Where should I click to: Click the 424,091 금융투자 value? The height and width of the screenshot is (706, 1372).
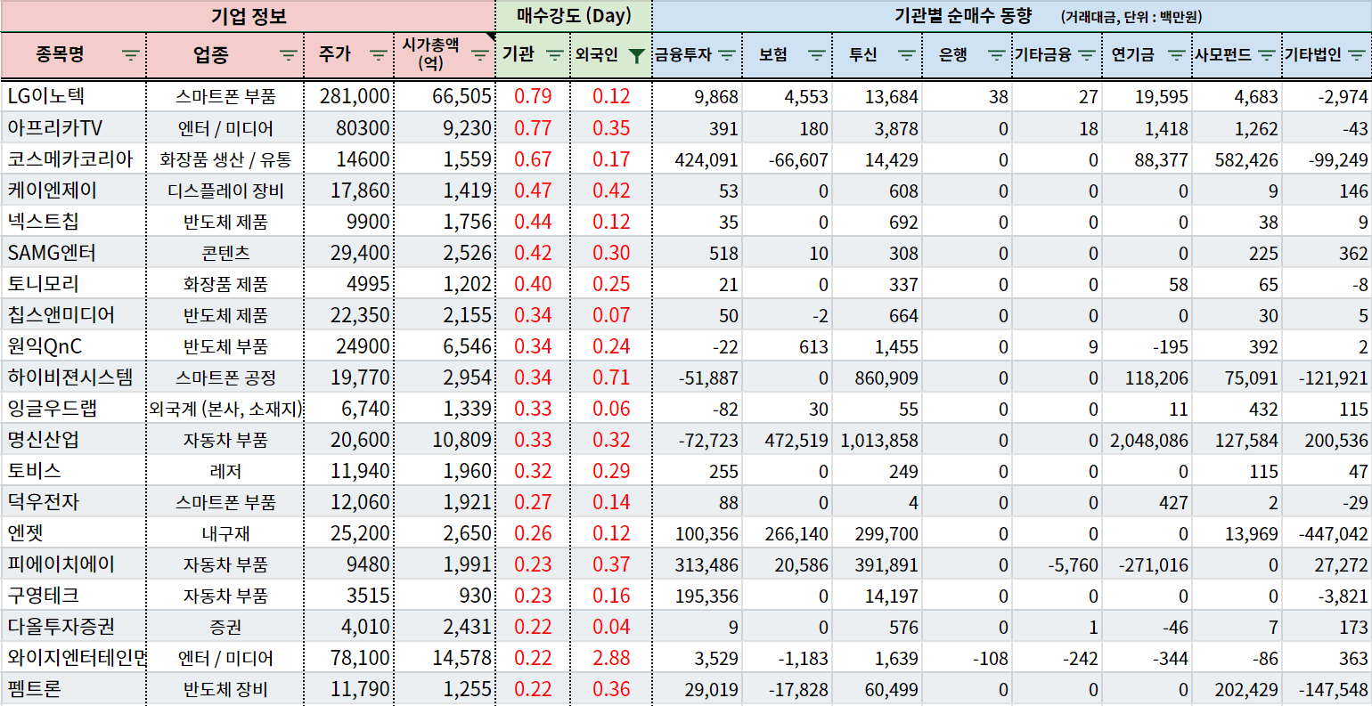tap(698, 159)
